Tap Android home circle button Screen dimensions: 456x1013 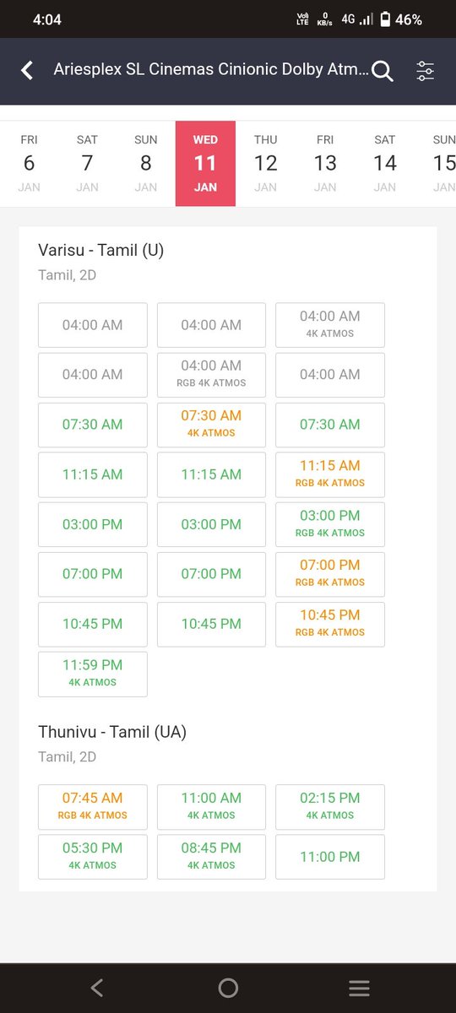(228, 988)
